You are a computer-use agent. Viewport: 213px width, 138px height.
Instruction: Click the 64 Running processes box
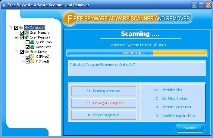(104, 91)
